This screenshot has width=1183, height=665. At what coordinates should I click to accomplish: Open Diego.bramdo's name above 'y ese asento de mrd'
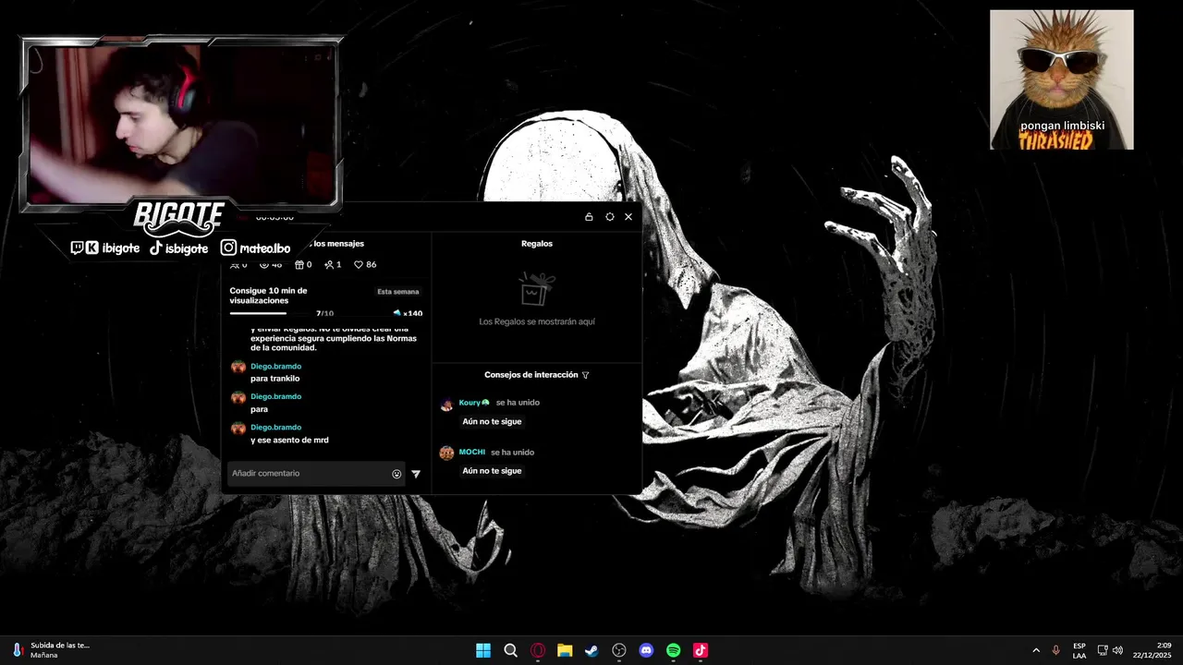tap(275, 428)
